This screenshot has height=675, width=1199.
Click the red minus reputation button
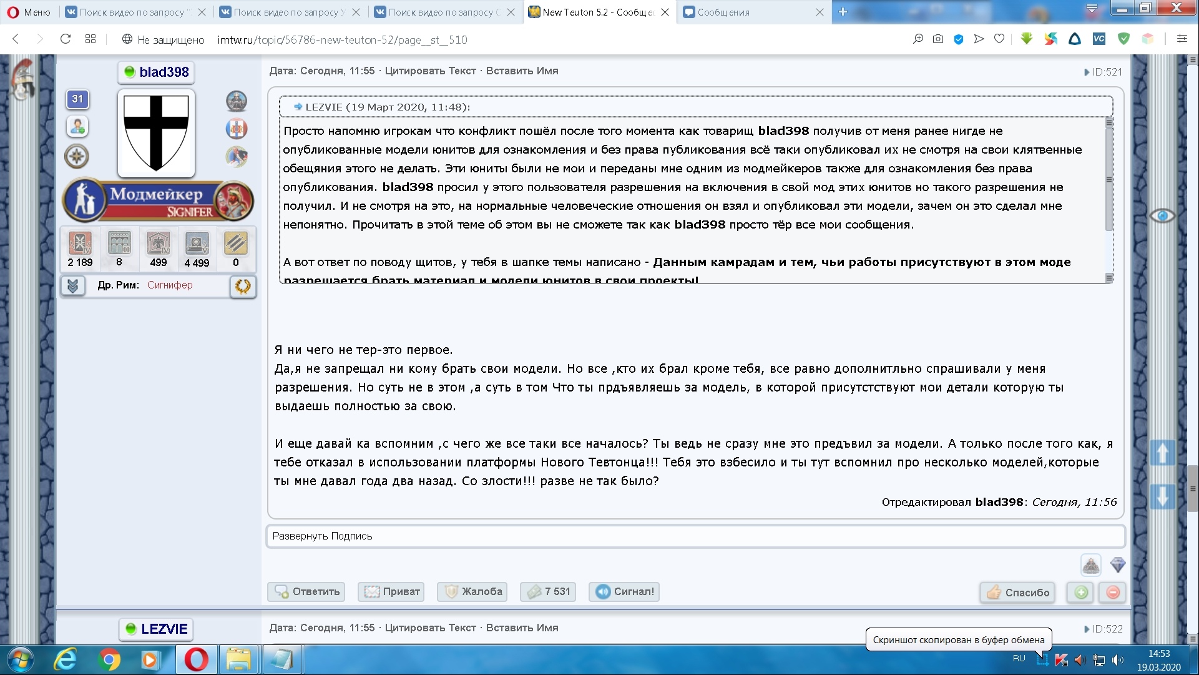pos(1113,592)
